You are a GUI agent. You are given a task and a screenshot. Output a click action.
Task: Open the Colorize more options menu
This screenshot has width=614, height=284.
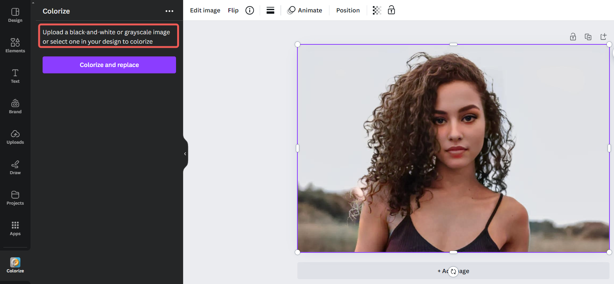(x=169, y=11)
